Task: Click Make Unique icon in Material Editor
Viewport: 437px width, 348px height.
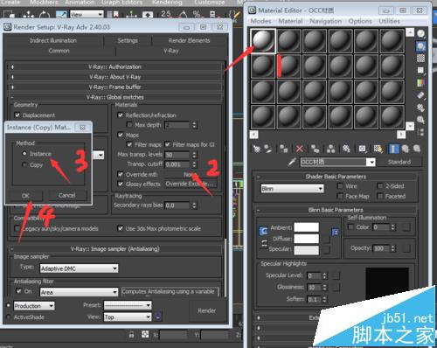Action: pos(331,149)
